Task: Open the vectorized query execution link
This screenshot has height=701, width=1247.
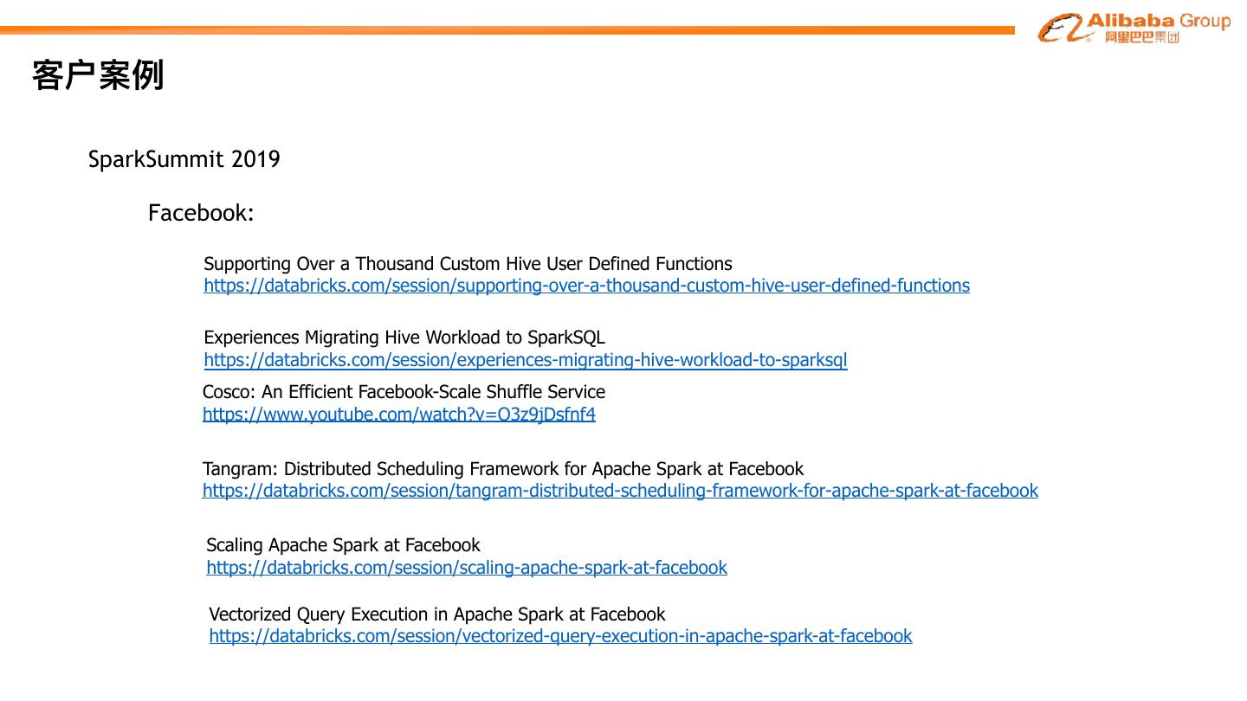Action: tap(560, 636)
